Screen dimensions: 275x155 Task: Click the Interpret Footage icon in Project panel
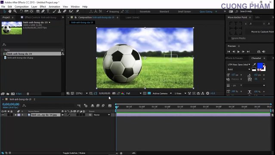click(3, 94)
